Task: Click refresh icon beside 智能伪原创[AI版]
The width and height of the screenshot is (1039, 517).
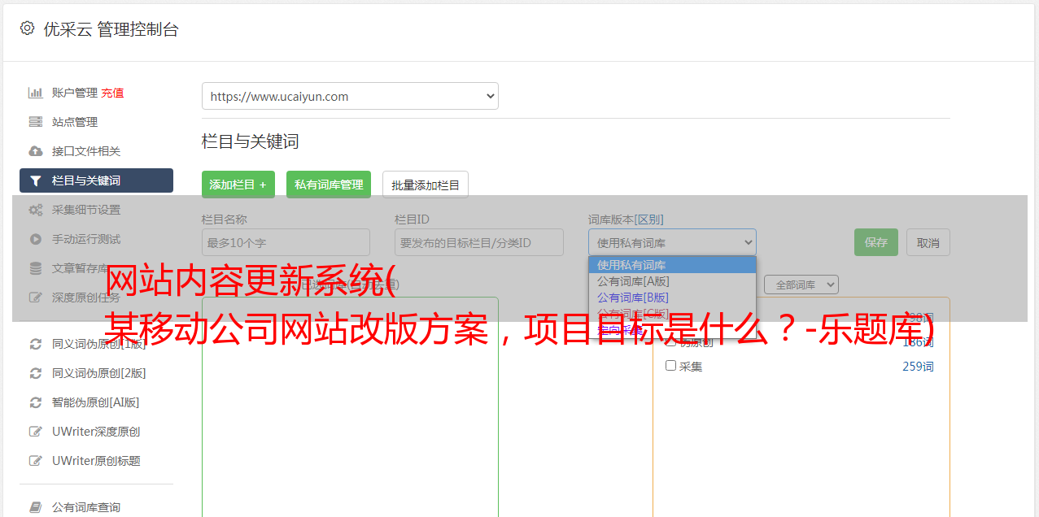Action: click(x=35, y=402)
